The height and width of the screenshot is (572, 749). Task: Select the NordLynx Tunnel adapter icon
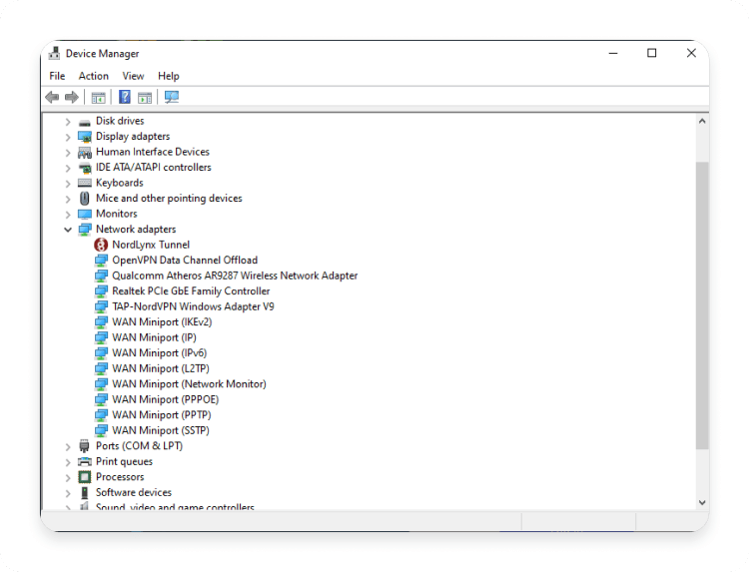click(101, 245)
